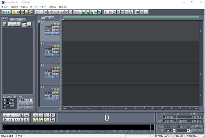Click track 2 volume field V 0
Viewport: 205px width, 138px height.
tap(48, 49)
